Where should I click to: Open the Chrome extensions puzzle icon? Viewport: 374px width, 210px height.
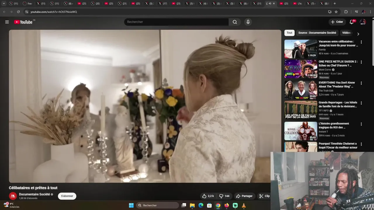tap(346, 12)
